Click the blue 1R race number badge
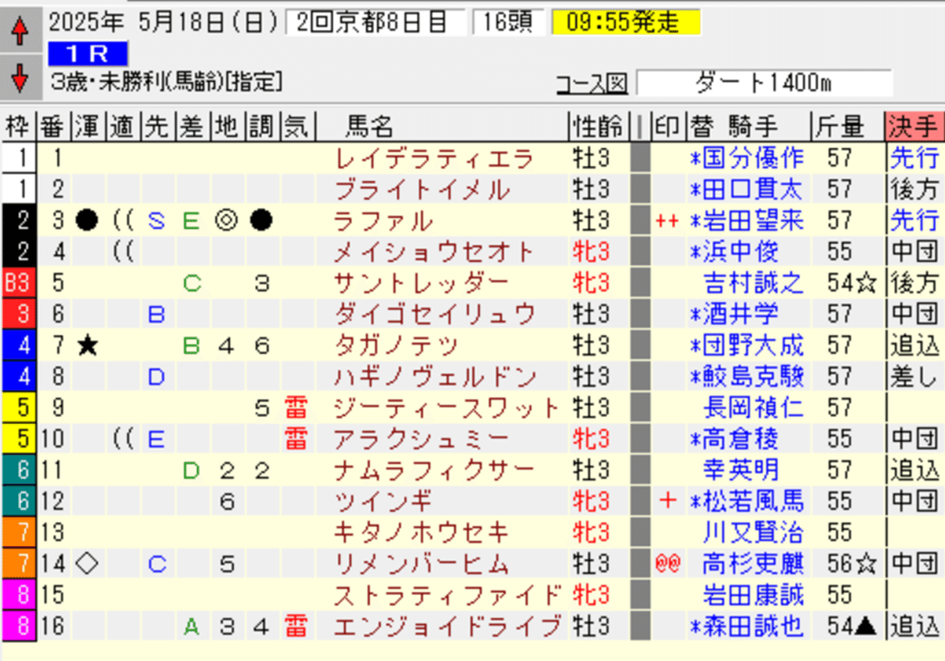 click(x=89, y=54)
